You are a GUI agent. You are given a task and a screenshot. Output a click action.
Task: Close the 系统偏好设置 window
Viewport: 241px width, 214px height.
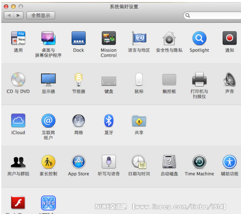point(6,6)
